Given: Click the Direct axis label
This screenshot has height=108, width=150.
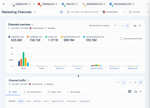Looking at the screenshot, I should (23, 68).
